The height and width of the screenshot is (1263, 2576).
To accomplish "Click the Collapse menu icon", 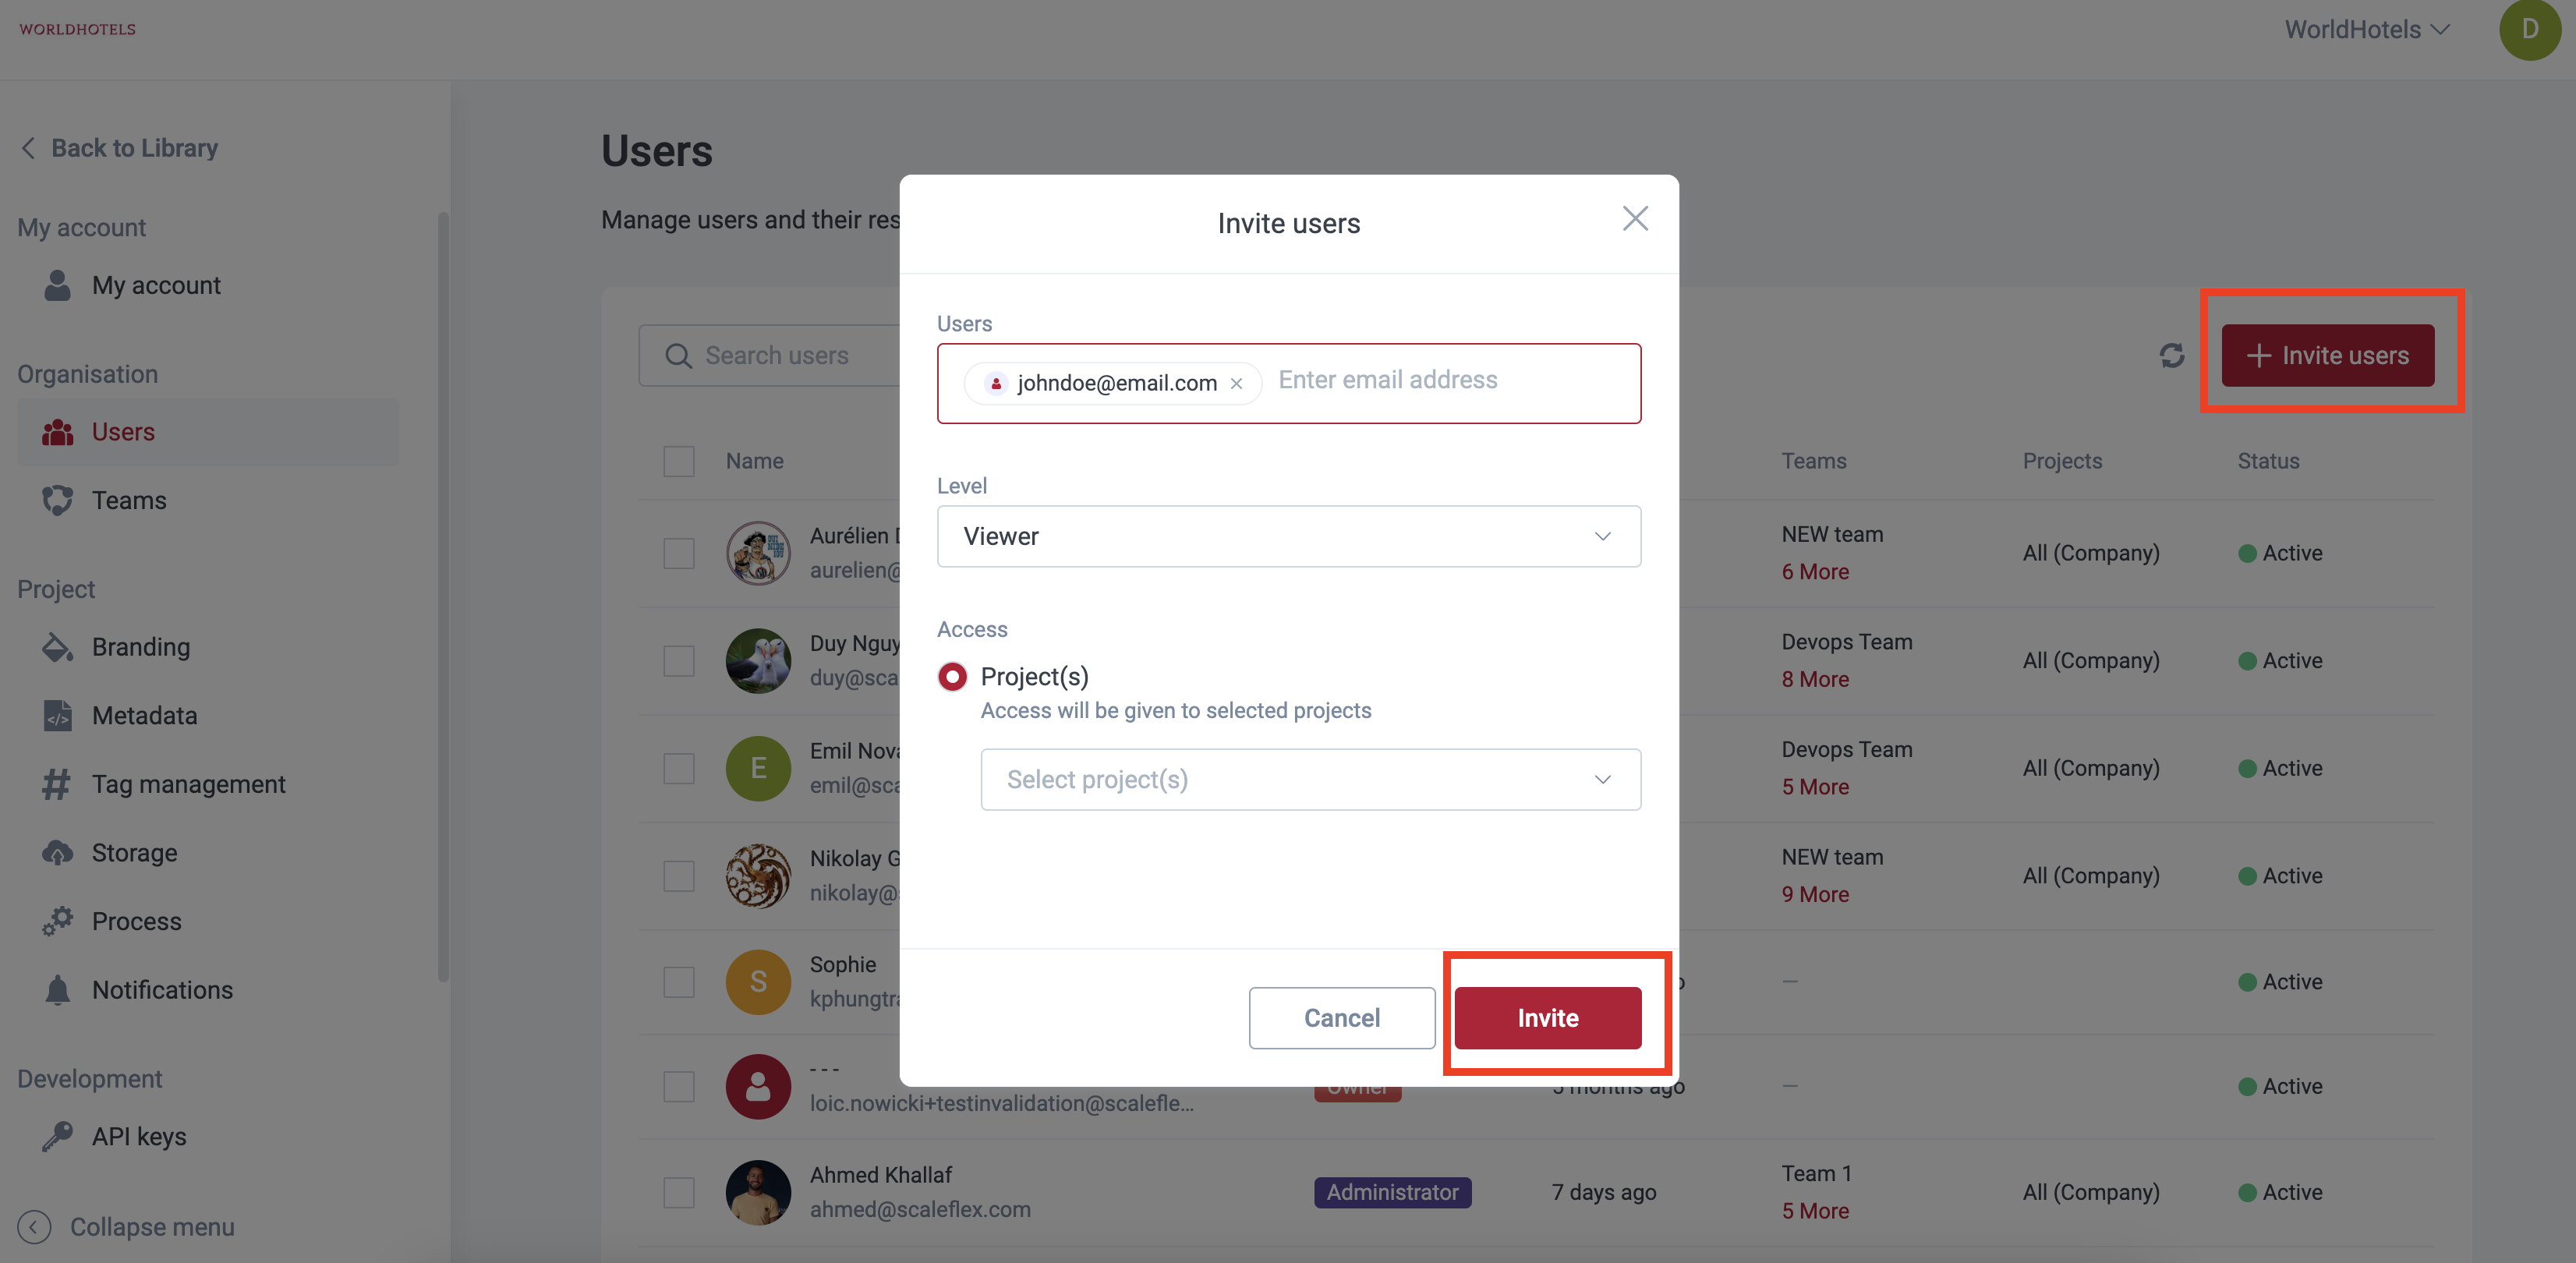I will pos(34,1226).
